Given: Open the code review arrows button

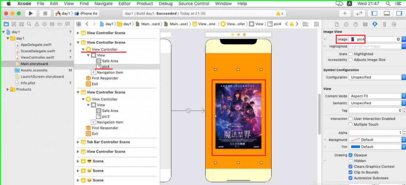Looking at the screenshot, I should pyautogui.click(x=359, y=13).
